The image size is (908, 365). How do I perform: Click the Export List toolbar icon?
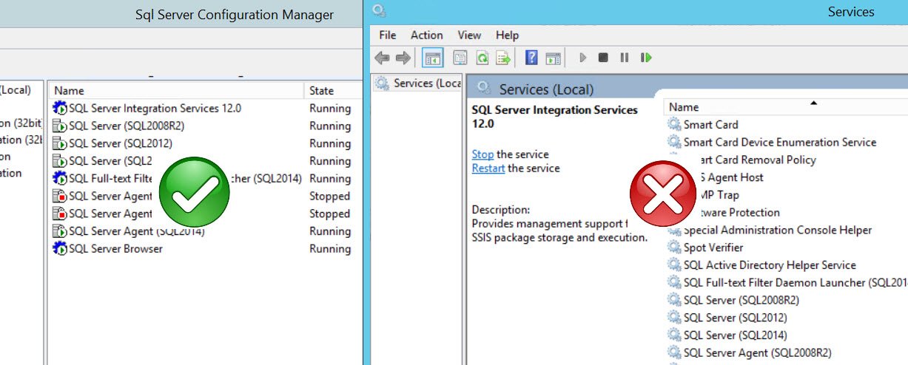click(503, 58)
